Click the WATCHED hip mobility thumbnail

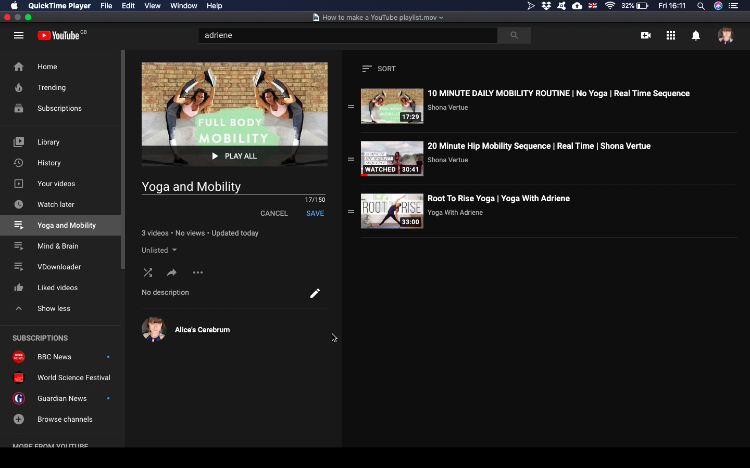(392, 159)
